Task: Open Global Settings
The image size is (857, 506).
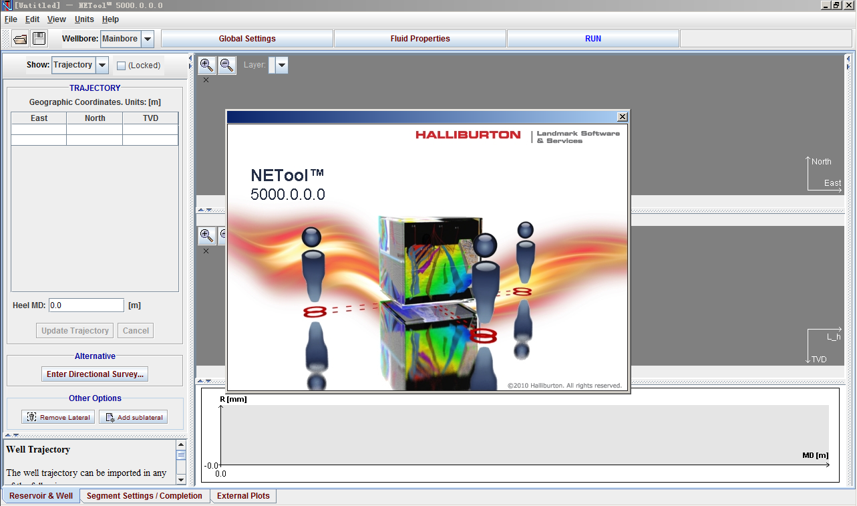Action: (x=247, y=39)
